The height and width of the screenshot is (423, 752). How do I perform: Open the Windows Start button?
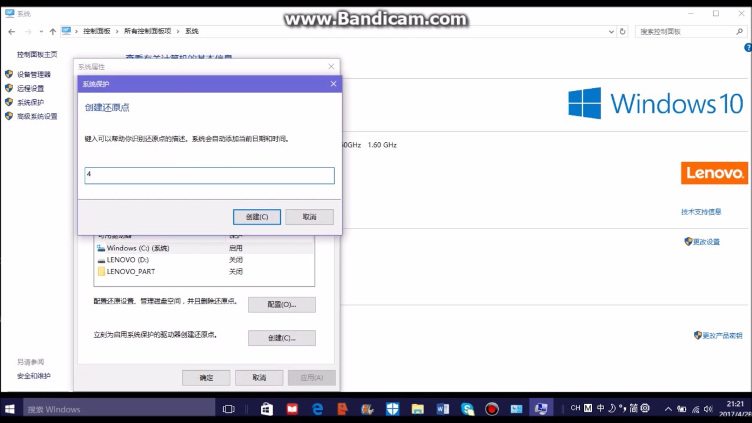10,409
